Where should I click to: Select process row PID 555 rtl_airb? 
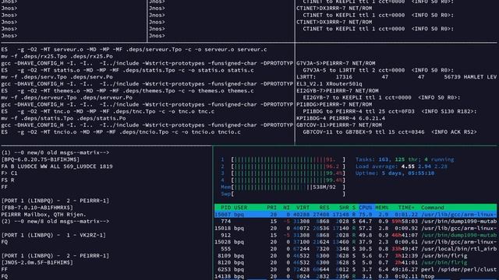click(x=356, y=249)
